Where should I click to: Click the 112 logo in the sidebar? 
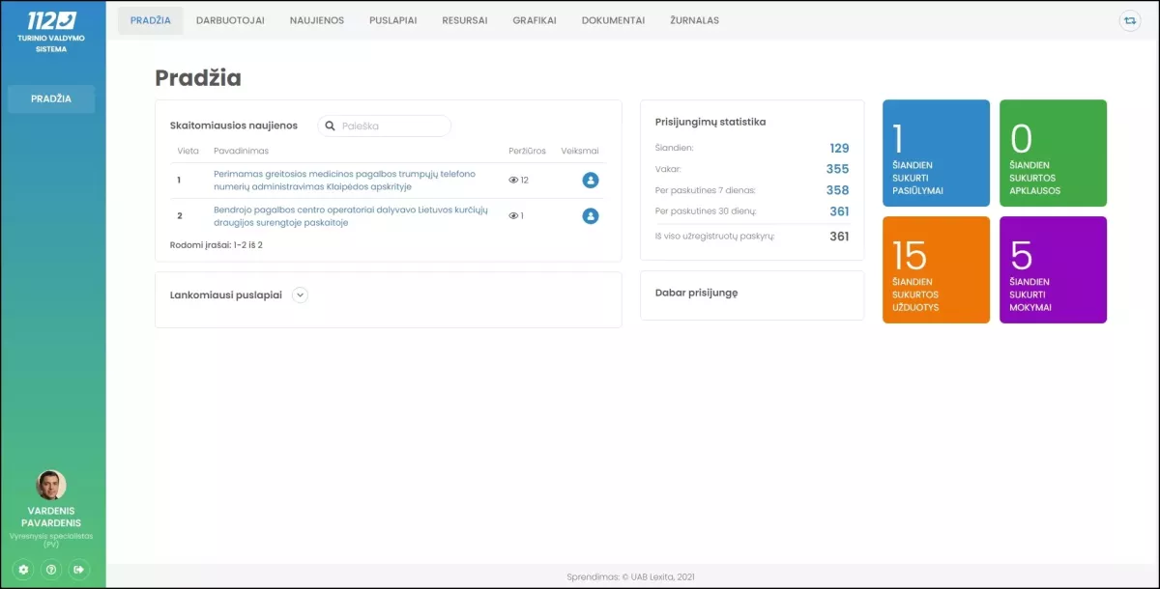[52, 20]
